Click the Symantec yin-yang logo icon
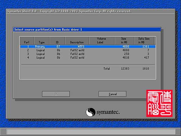Image resolution: width=181 pixels, height=136 pixels. click(x=91, y=112)
